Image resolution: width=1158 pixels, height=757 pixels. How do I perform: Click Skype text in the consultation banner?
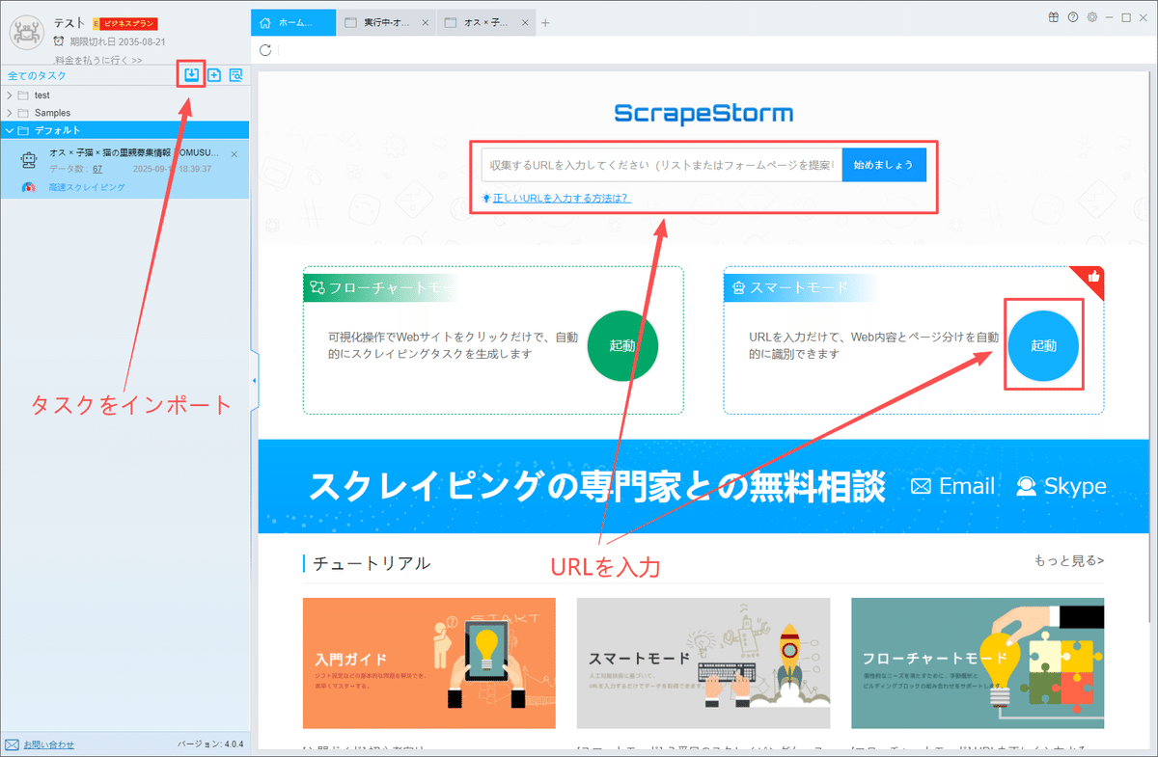[x=1075, y=487]
